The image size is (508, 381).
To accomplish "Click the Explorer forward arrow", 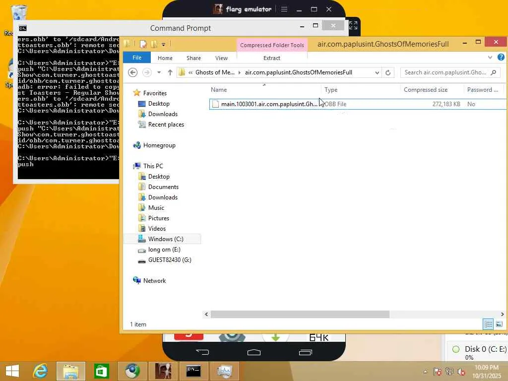I will (x=147, y=72).
